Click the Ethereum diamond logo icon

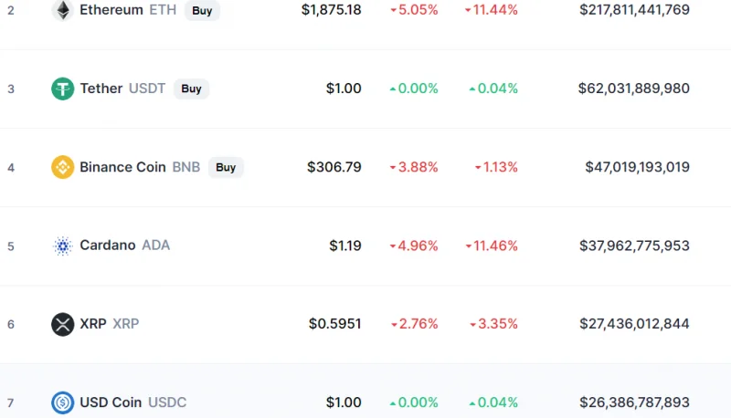point(62,10)
